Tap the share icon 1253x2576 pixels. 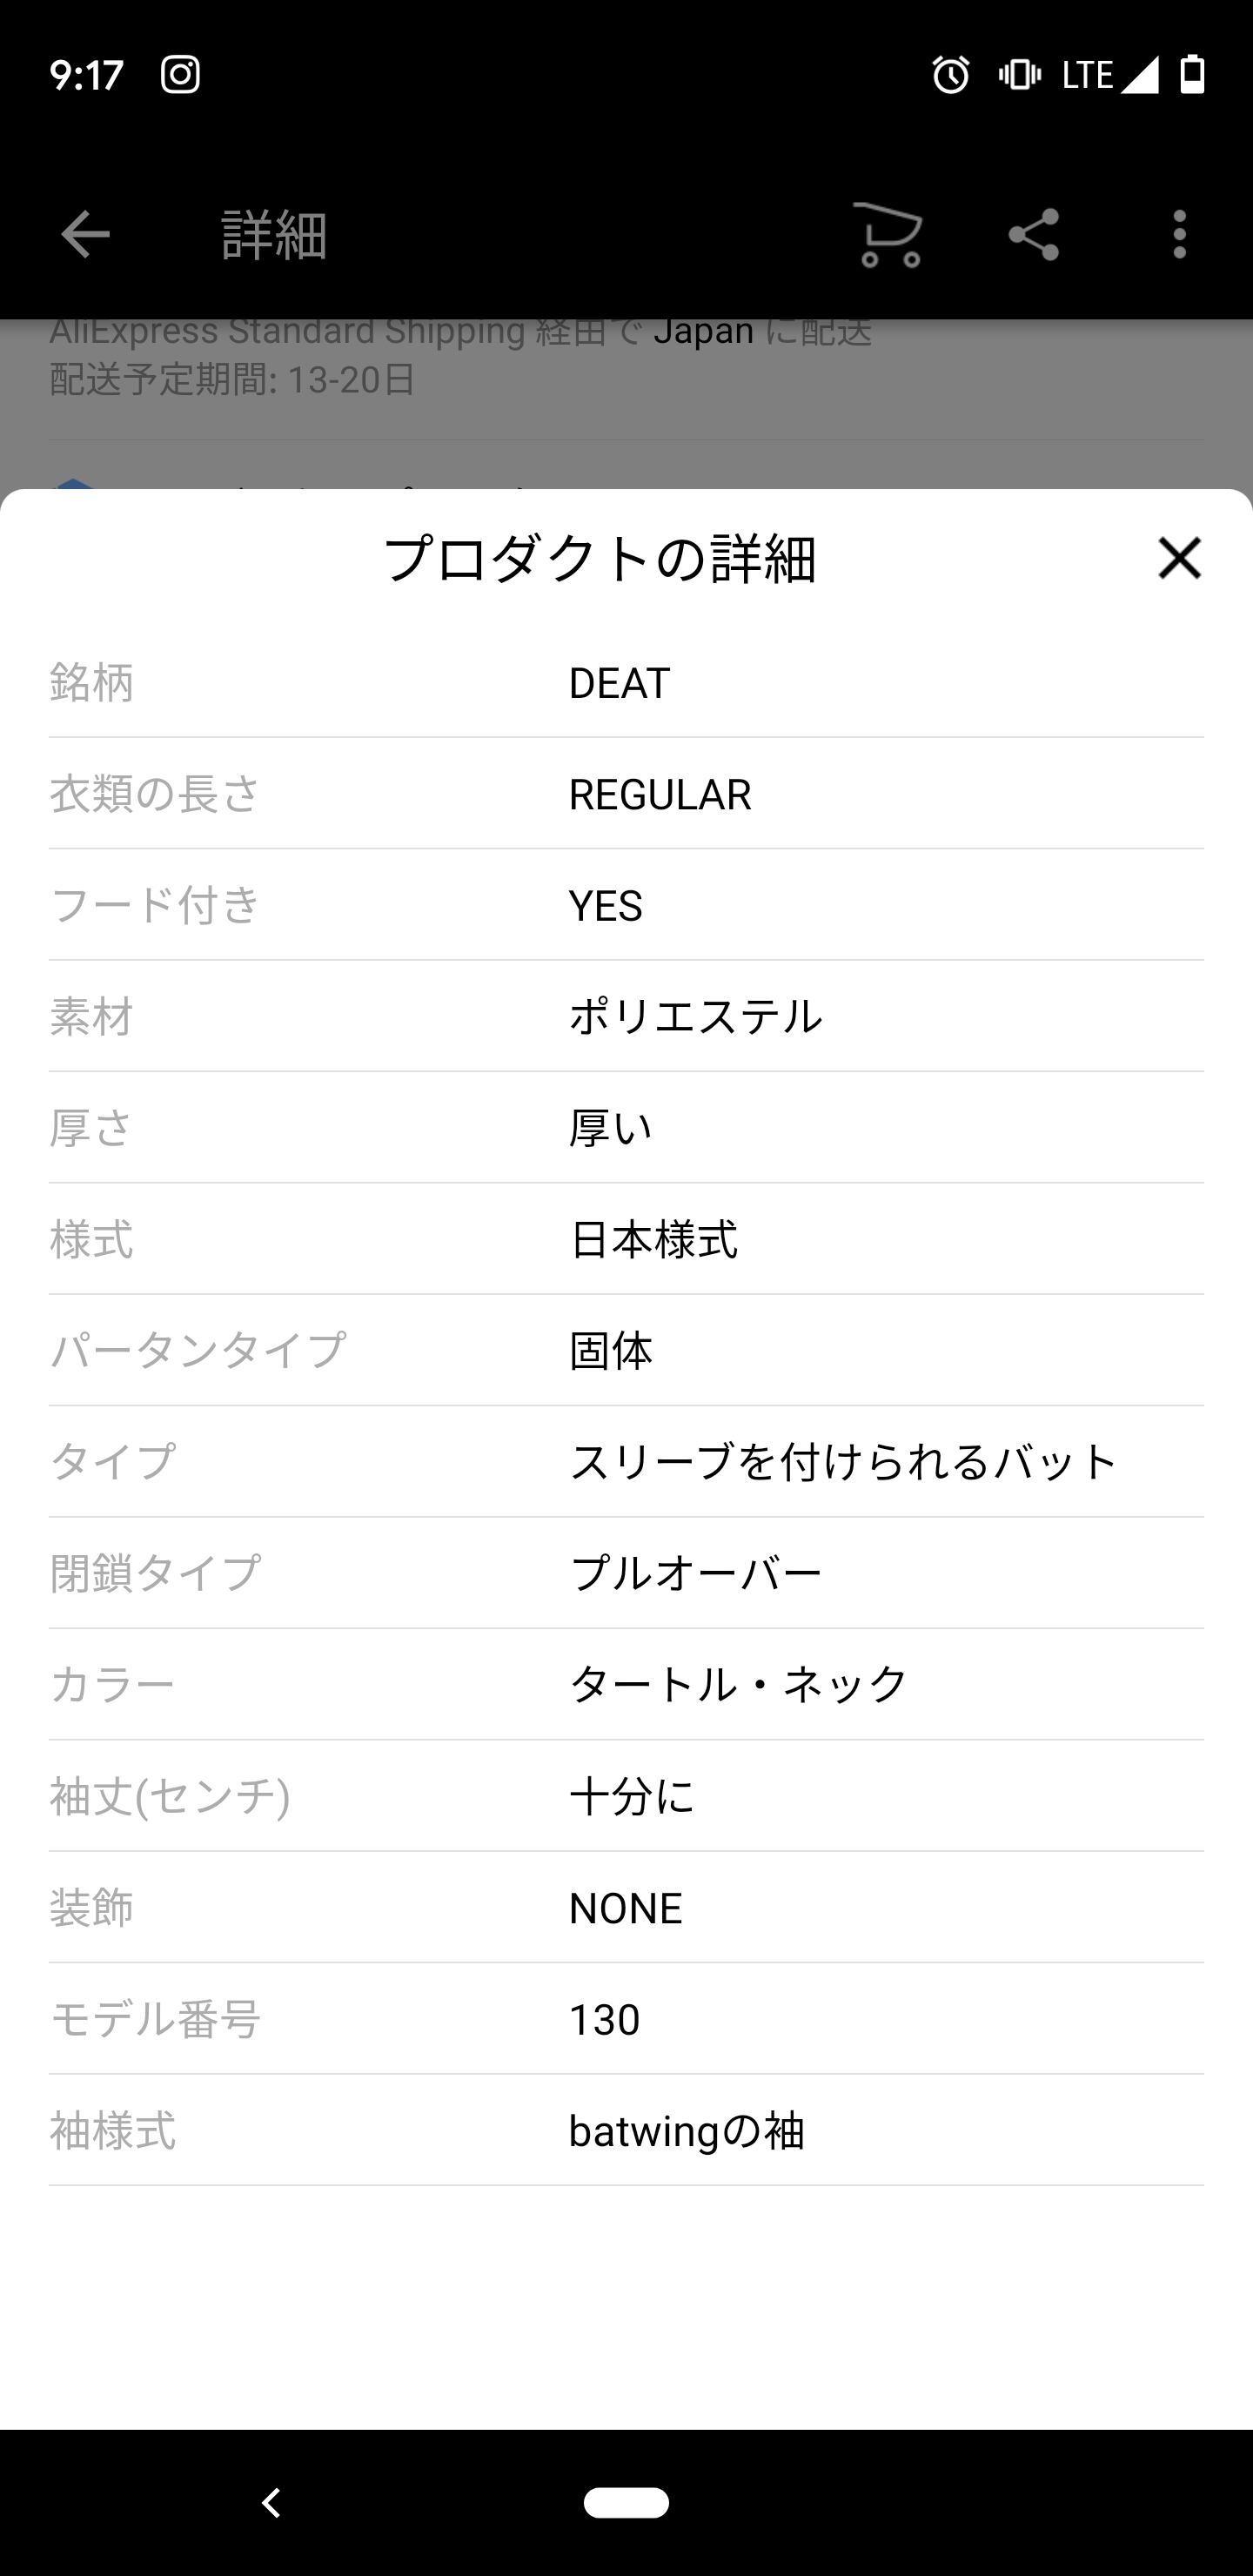point(1033,235)
